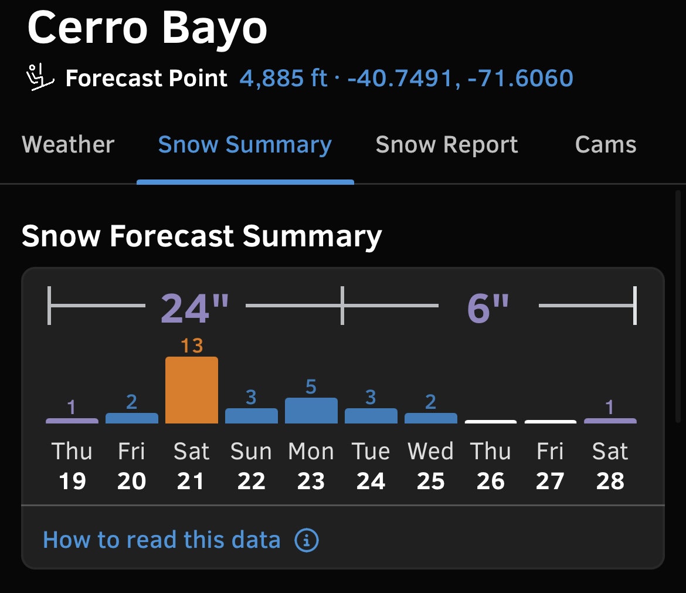Select the Sunday 22 snowfall bar

click(252, 416)
